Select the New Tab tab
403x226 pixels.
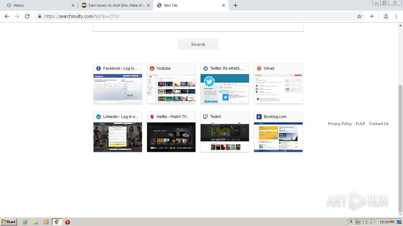pyautogui.click(x=191, y=5)
